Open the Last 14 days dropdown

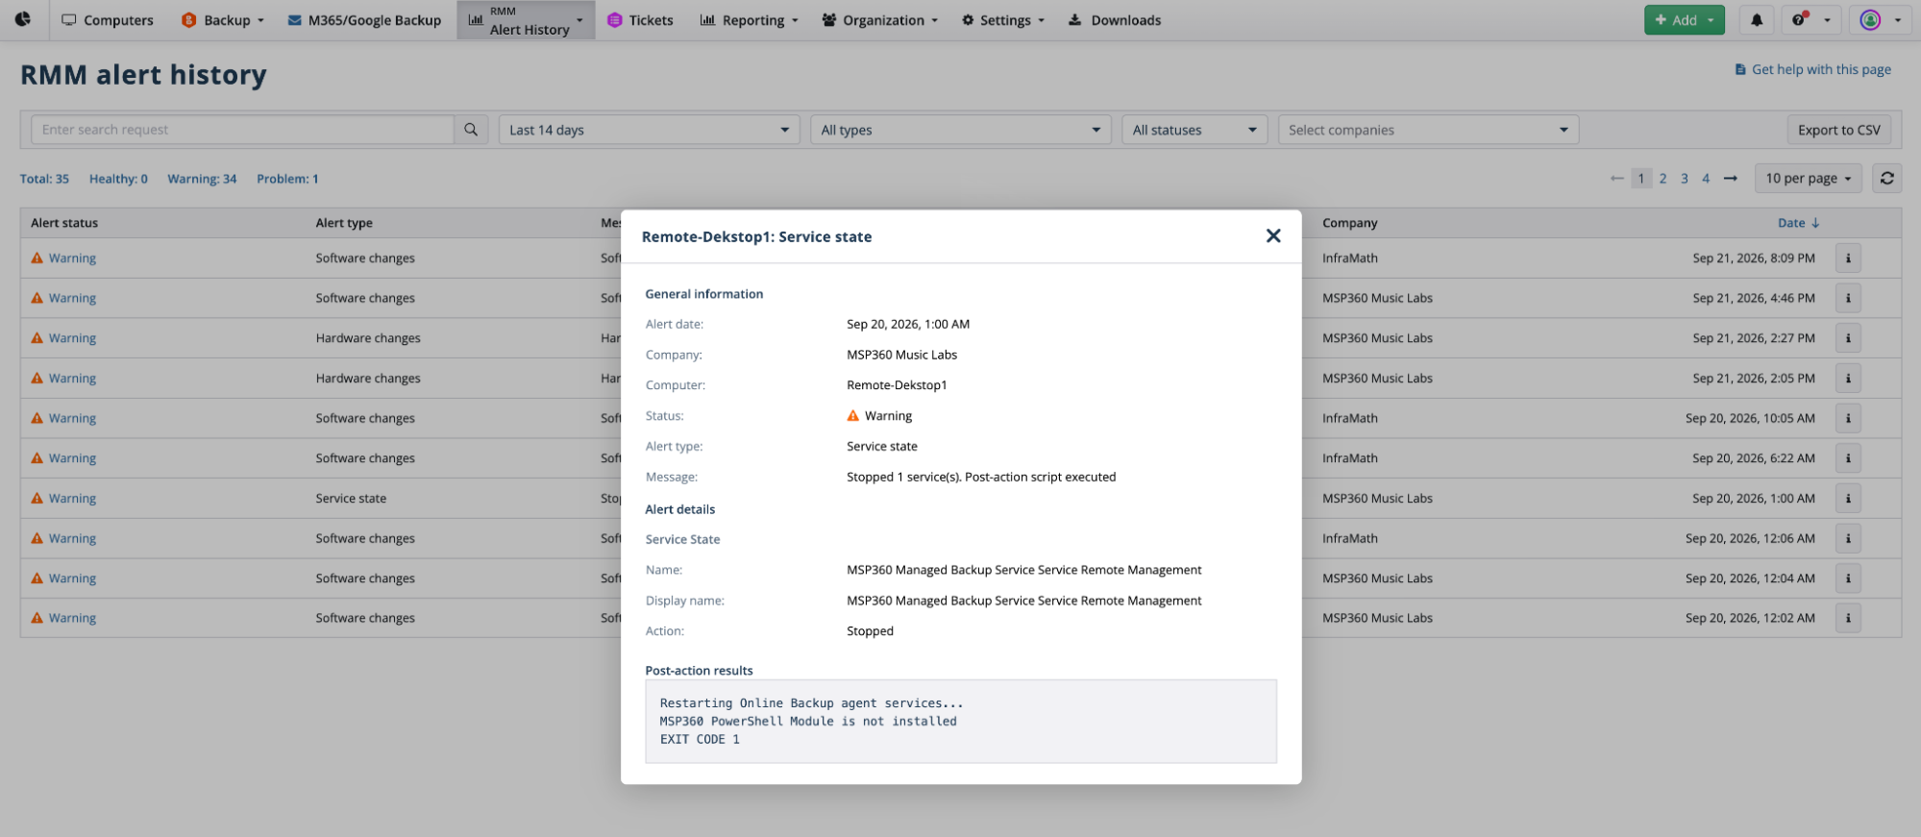coord(649,130)
